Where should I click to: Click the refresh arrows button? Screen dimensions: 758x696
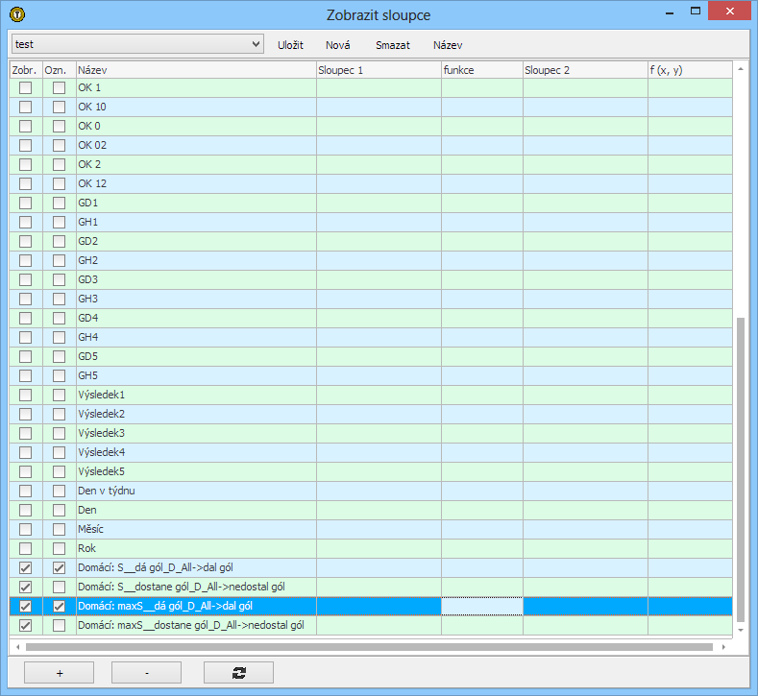pyautogui.click(x=238, y=673)
